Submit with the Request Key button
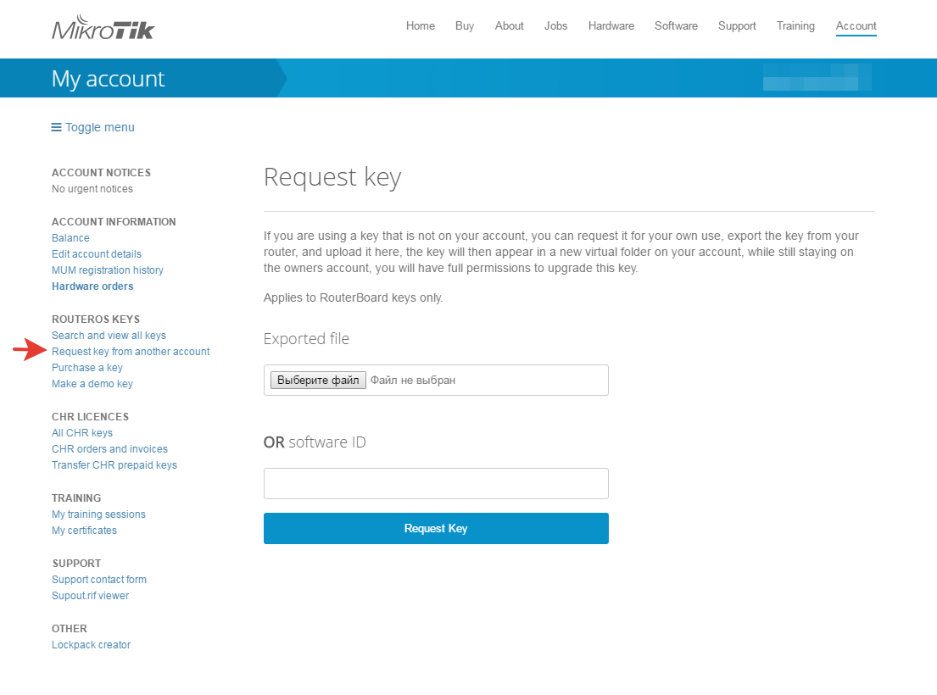The width and height of the screenshot is (937, 695). click(436, 528)
